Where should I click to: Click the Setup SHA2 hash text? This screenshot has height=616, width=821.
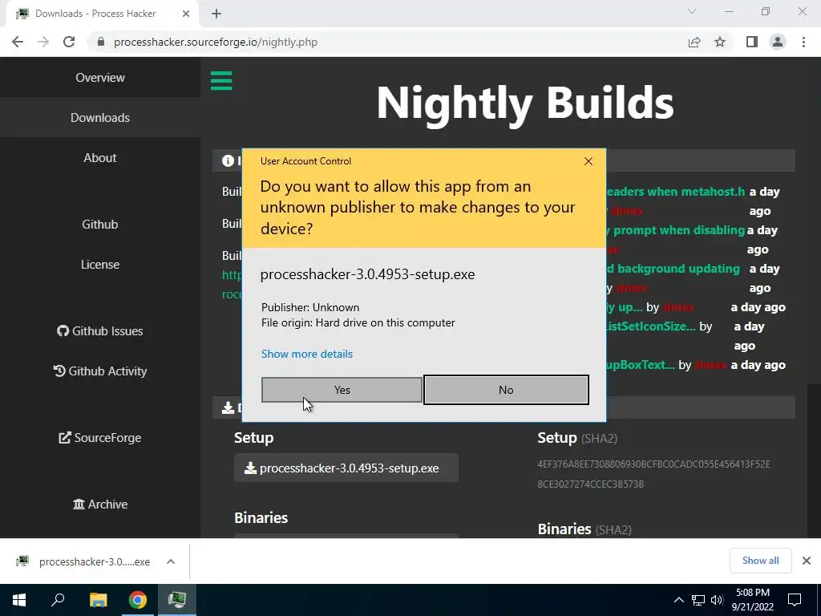(x=653, y=474)
